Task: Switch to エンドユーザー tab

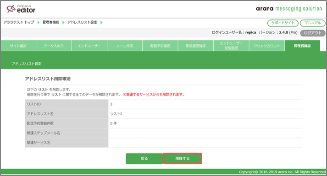Action: [x=89, y=46]
